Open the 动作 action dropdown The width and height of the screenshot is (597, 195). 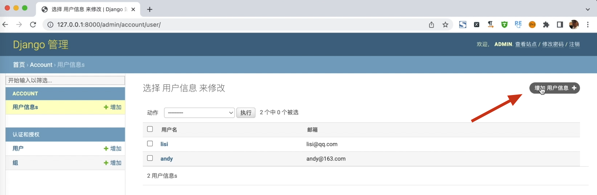pos(199,113)
